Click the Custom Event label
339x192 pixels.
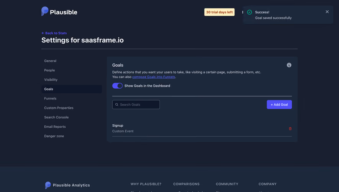click(x=123, y=131)
